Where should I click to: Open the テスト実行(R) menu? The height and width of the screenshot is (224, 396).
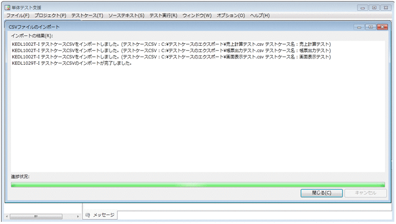coord(163,15)
